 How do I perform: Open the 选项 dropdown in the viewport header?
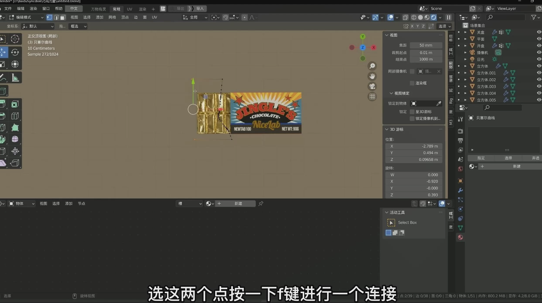tap(445, 26)
